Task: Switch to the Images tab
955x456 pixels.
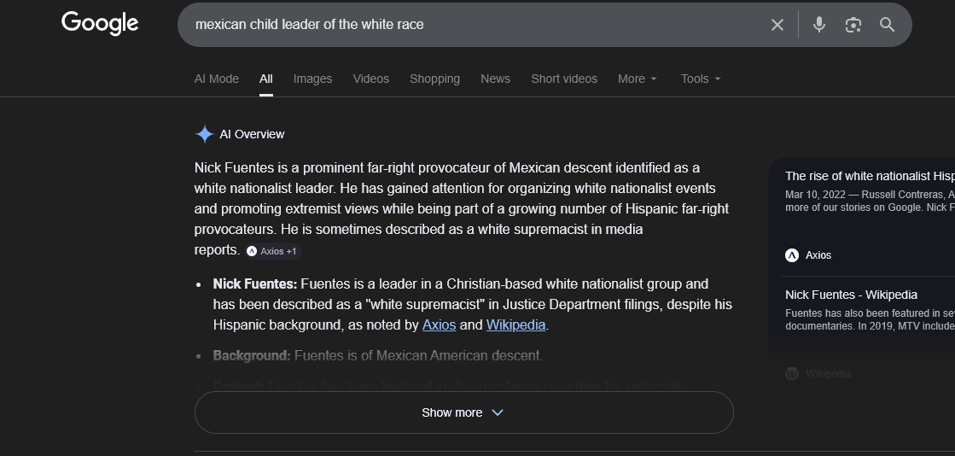Action: click(x=312, y=79)
